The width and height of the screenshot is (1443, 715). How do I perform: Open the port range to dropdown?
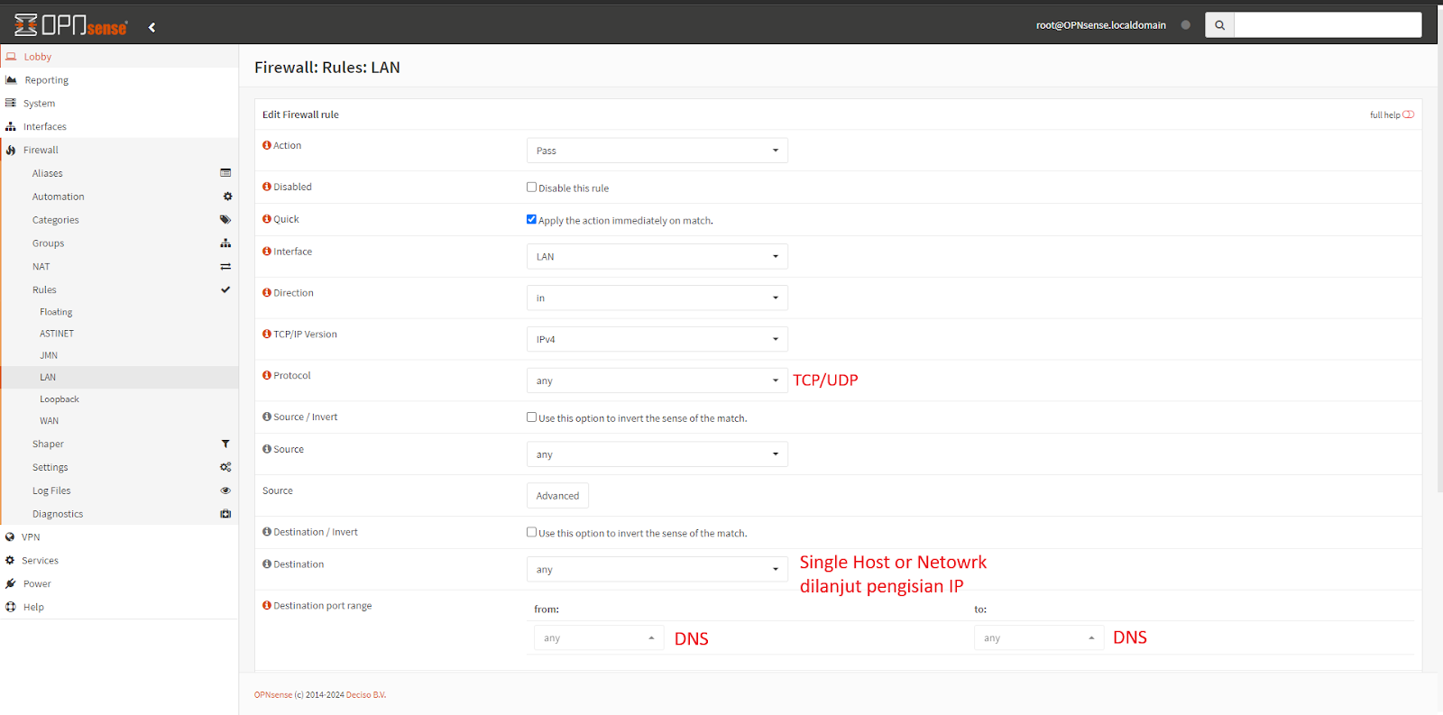pos(1039,638)
